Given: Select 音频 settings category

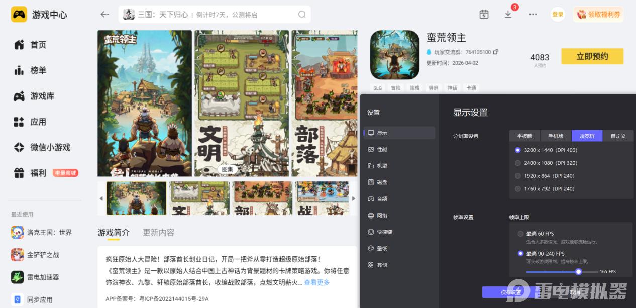Looking at the screenshot, I should (x=399, y=199).
